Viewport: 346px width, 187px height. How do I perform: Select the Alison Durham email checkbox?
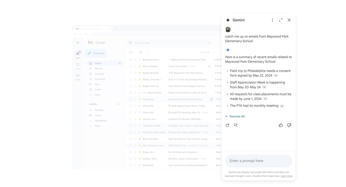(131, 139)
